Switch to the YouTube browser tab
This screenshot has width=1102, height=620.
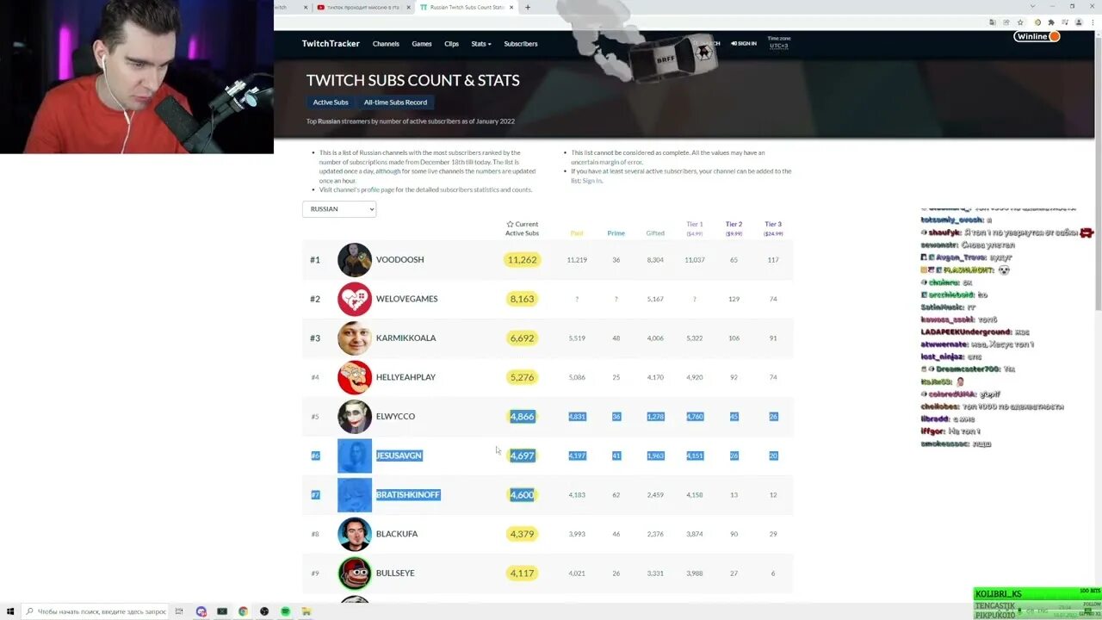(x=362, y=7)
